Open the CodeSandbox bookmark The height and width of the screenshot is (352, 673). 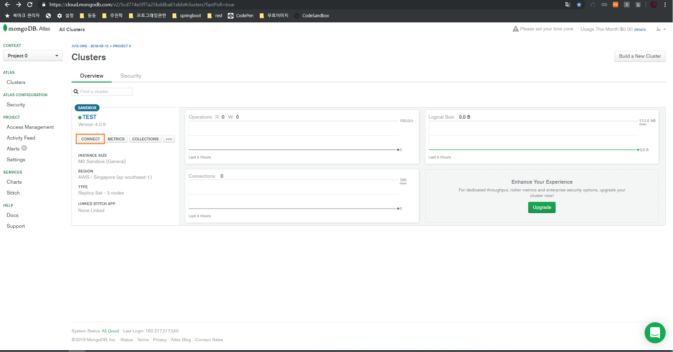coord(312,16)
